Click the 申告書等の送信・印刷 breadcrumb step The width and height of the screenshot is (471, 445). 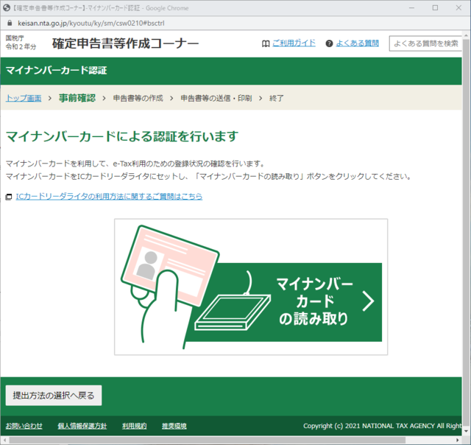click(x=216, y=98)
